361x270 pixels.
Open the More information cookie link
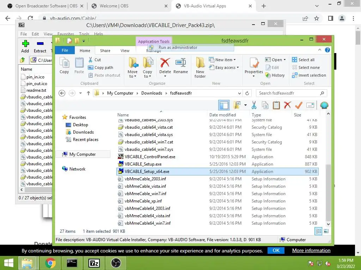point(311,250)
